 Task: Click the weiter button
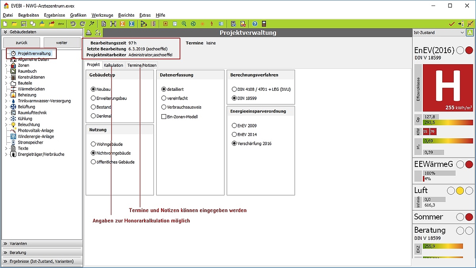point(61,42)
